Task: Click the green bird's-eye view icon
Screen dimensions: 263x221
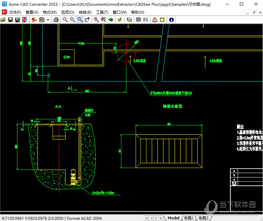Action: [x=111, y=20]
